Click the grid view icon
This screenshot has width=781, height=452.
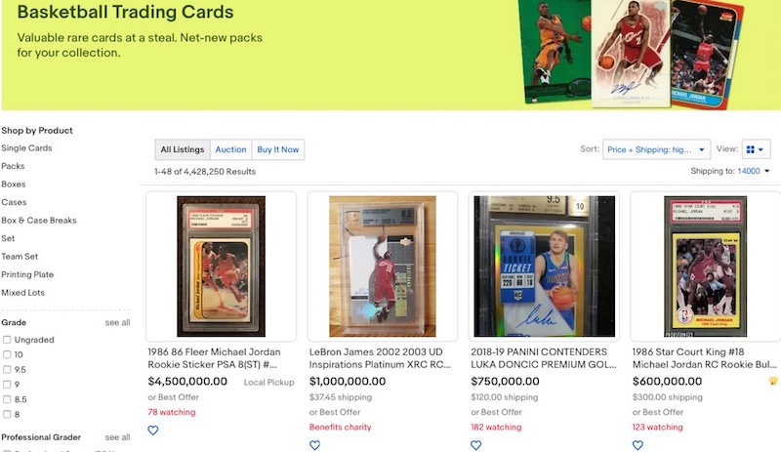click(x=750, y=149)
